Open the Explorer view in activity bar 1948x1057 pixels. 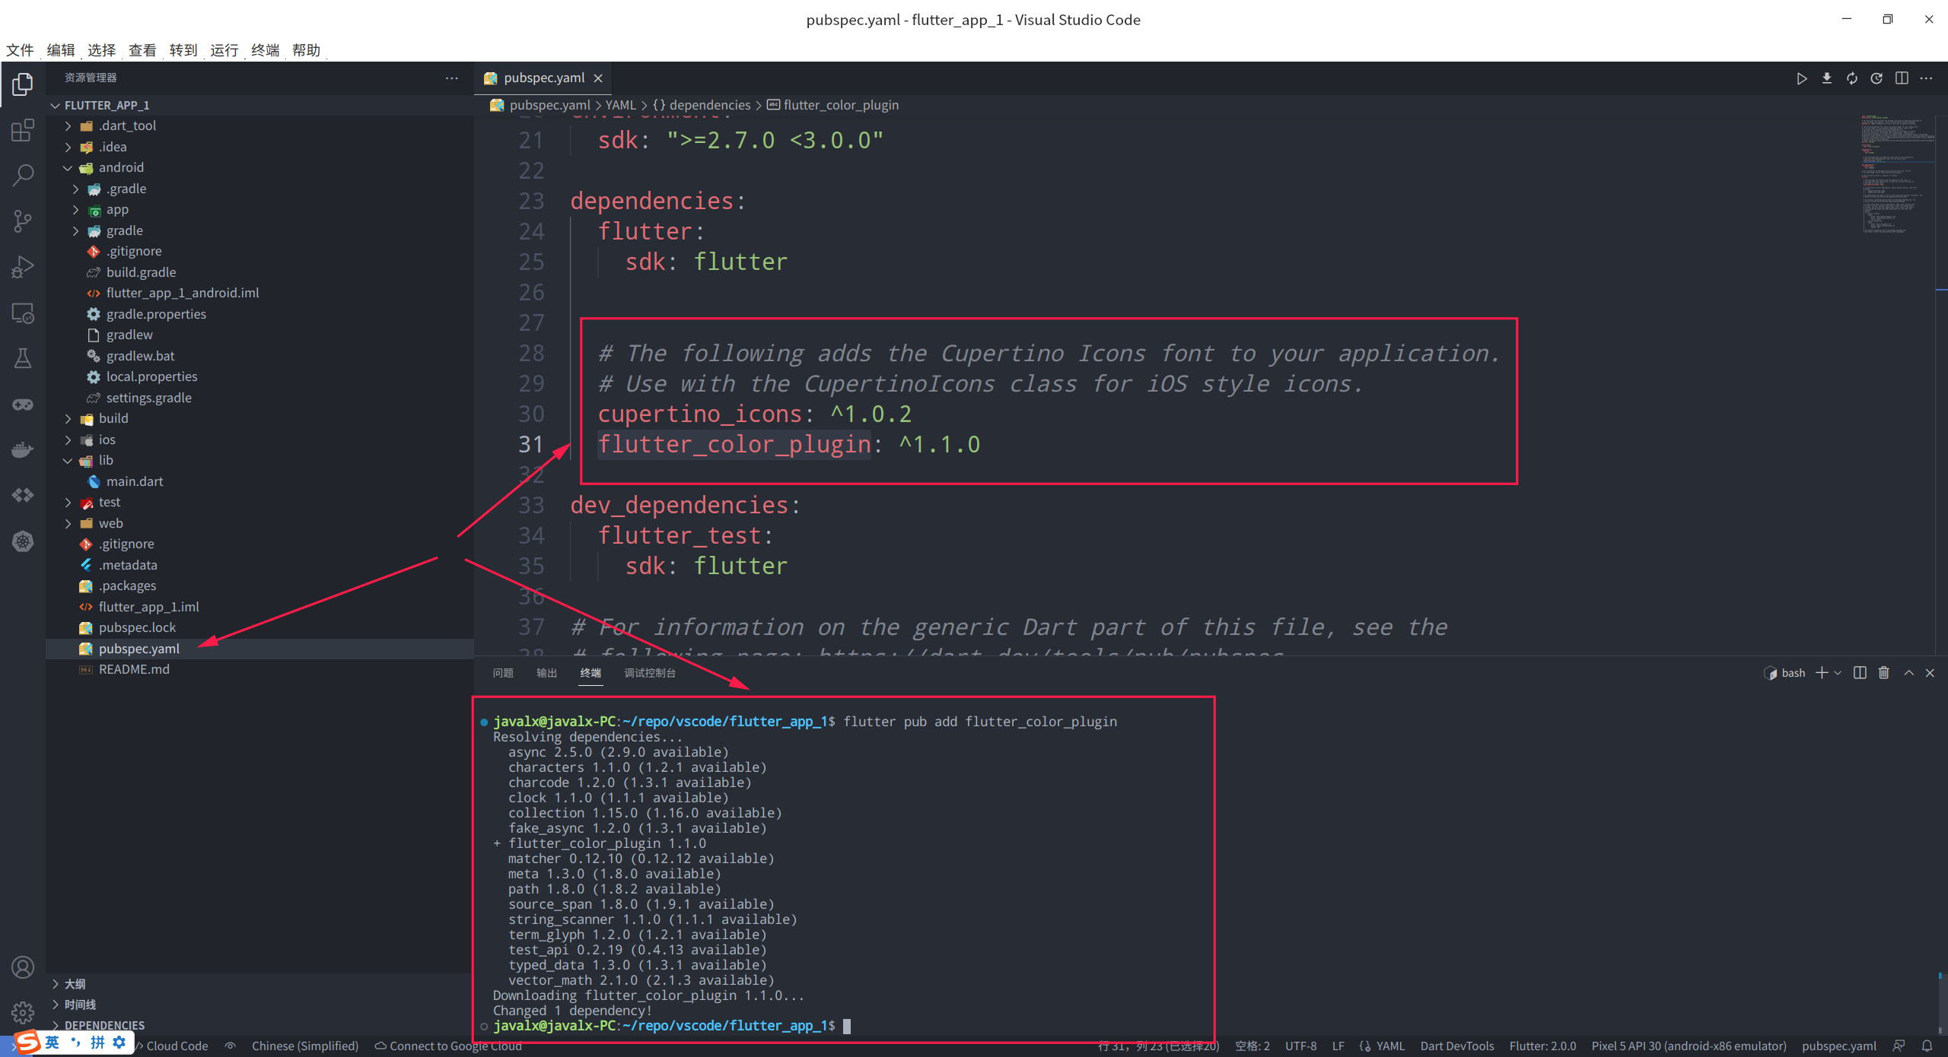(23, 84)
